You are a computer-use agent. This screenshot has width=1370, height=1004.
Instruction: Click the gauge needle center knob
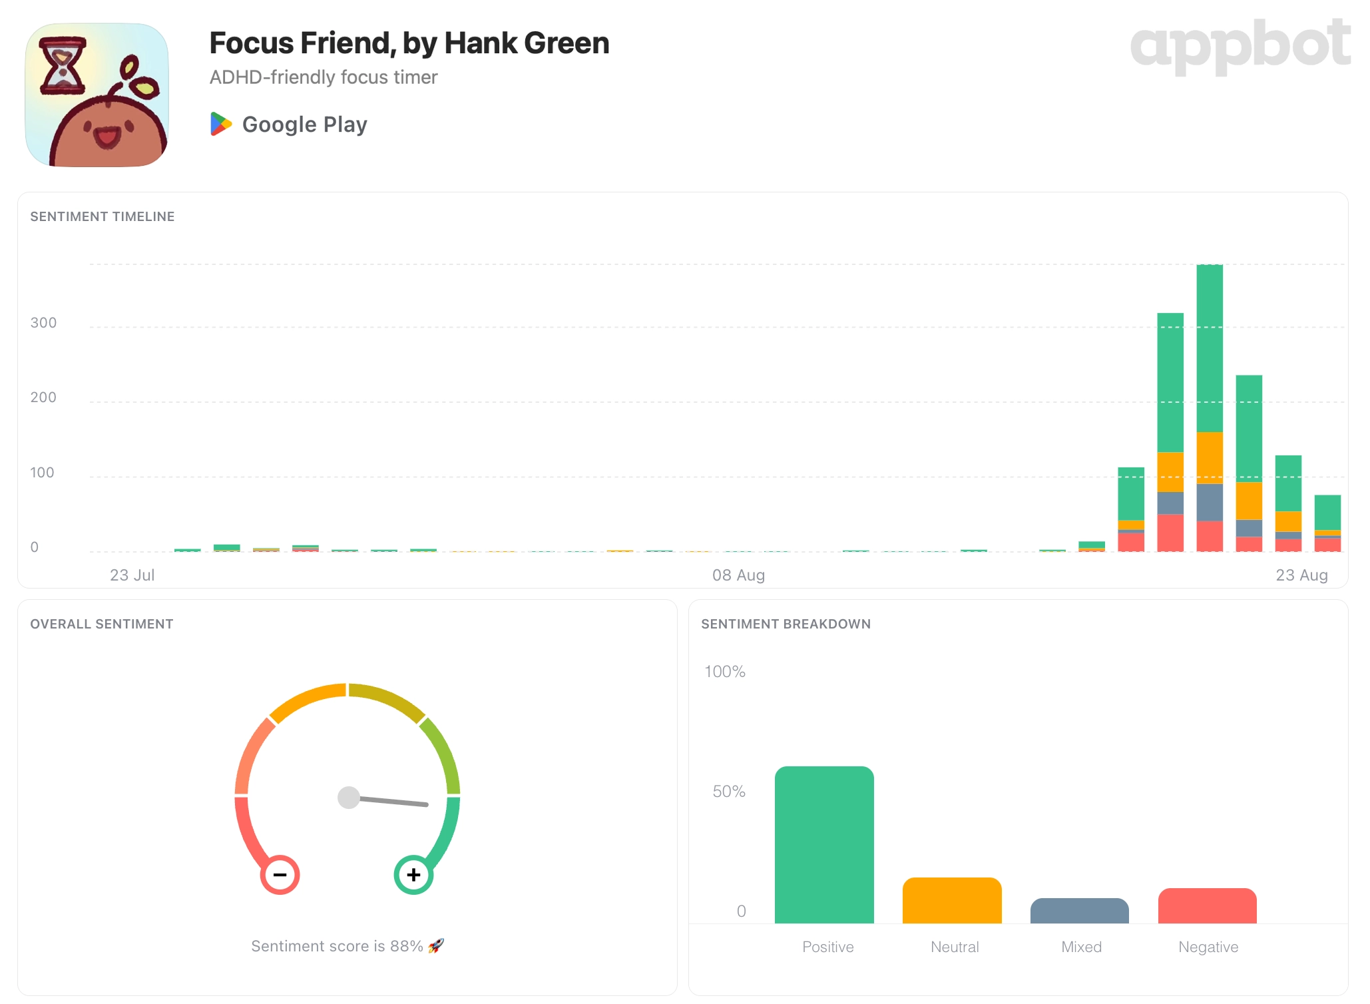(349, 797)
